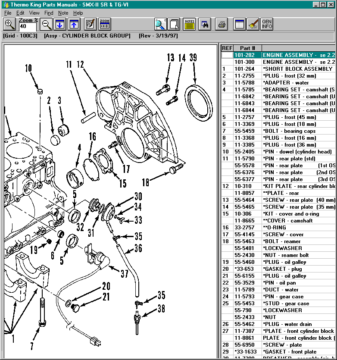Click the Part # column header
This screenshot has width=337, height=360.
coord(247,48)
